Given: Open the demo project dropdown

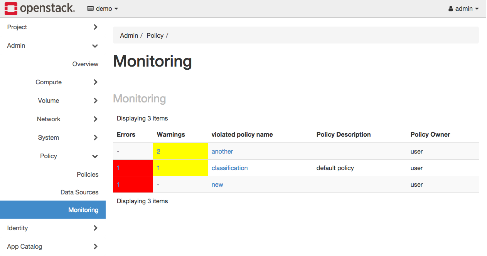Looking at the screenshot, I should pyautogui.click(x=103, y=8).
